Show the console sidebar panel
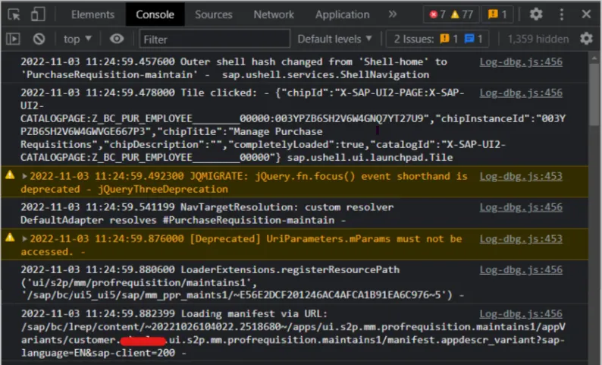The height and width of the screenshot is (365, 602). (x=13, y=39)
